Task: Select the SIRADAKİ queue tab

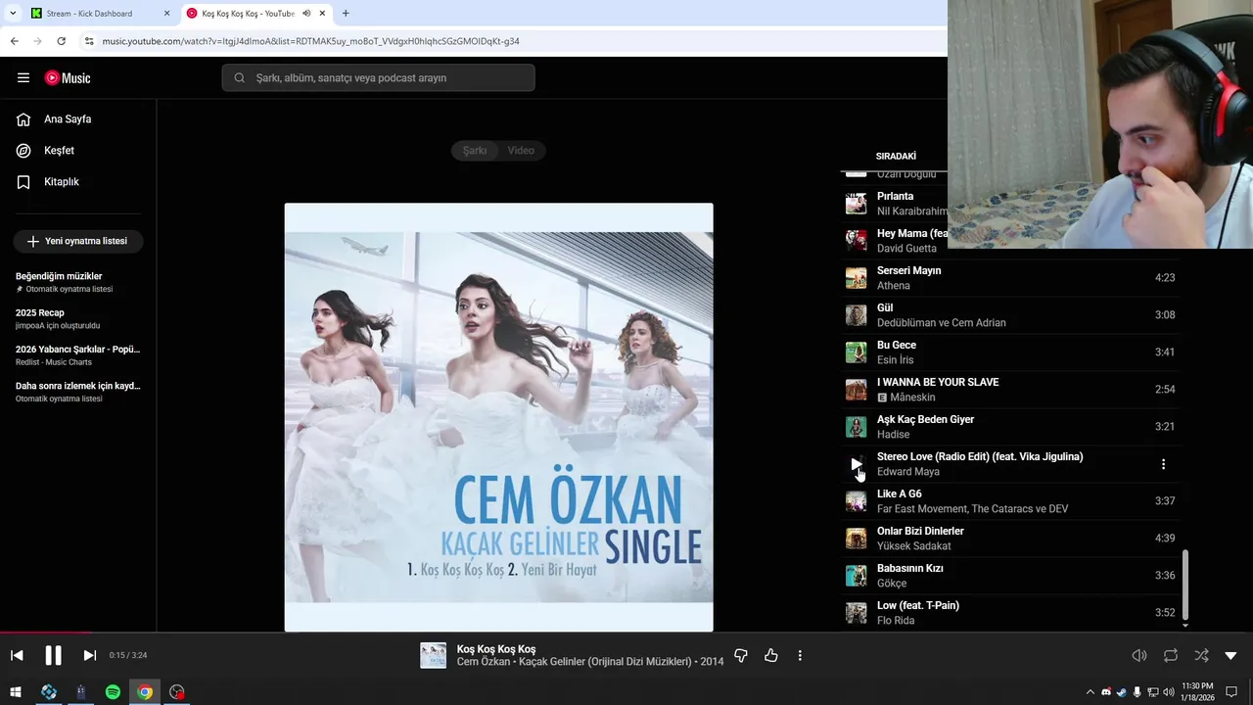Action: 896,156
